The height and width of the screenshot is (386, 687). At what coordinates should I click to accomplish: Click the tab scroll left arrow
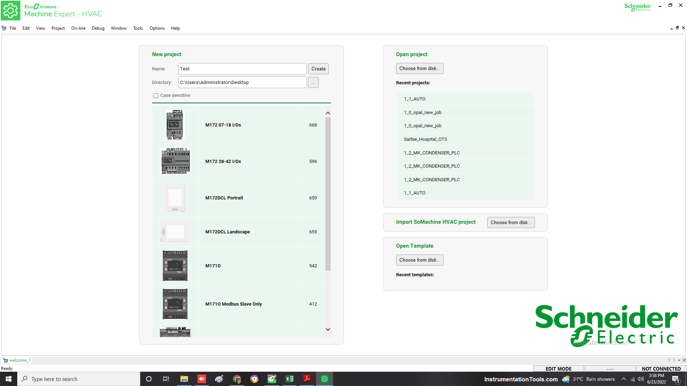(x=669, y=360)
